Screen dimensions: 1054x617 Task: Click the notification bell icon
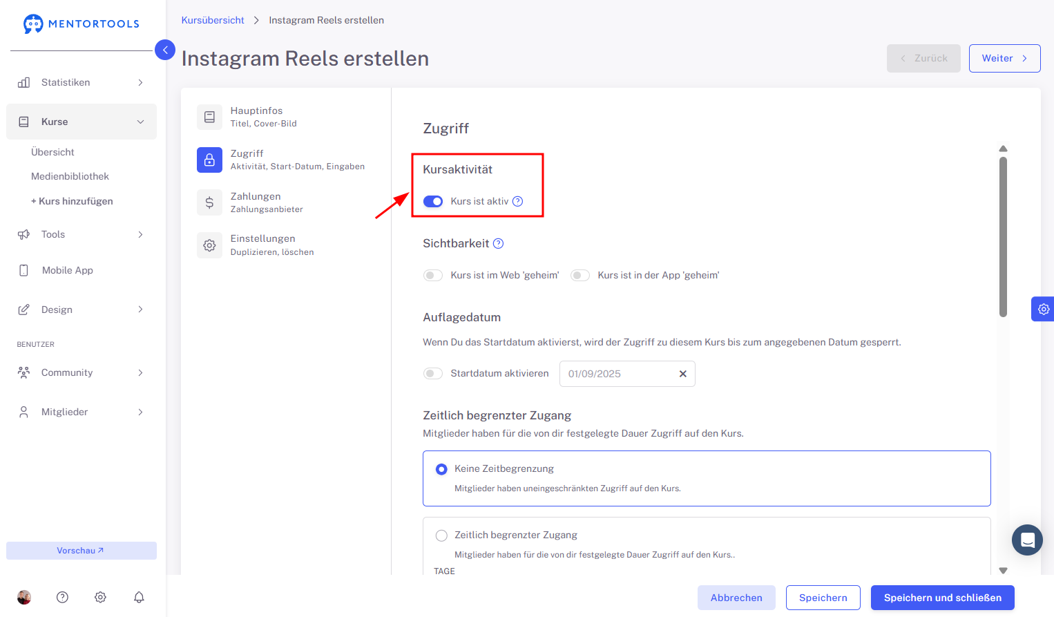[139, 597]
